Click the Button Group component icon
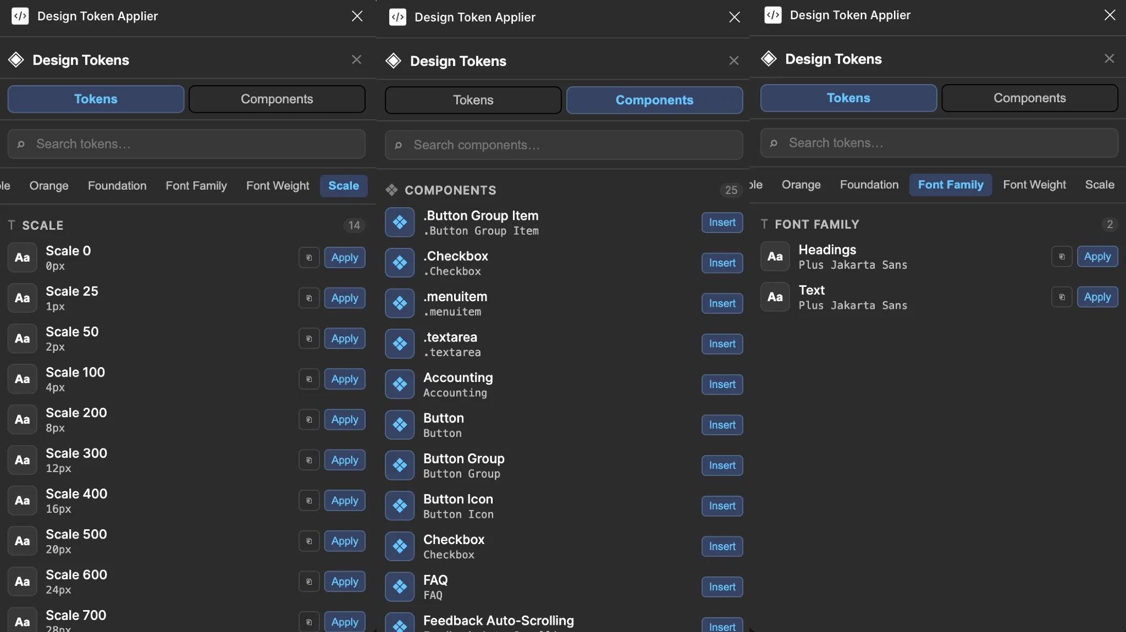 coord(400,465)
